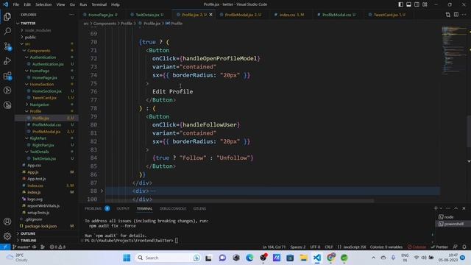Open the launch profile dropdown beside new terminal
Image resolution: width=471 pixels, height=265 pixels.
[x=441, y=208]
